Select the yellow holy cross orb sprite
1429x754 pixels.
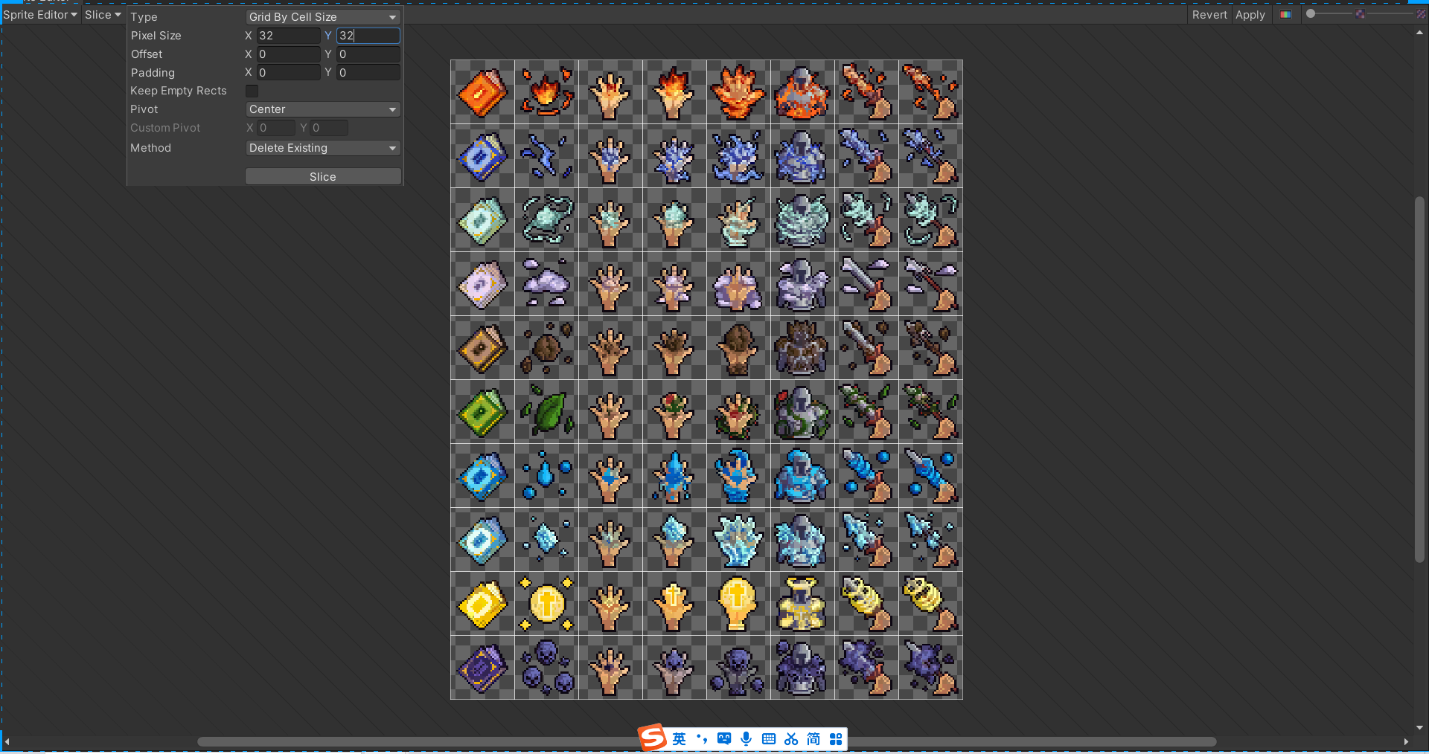[x=546, y=604]
